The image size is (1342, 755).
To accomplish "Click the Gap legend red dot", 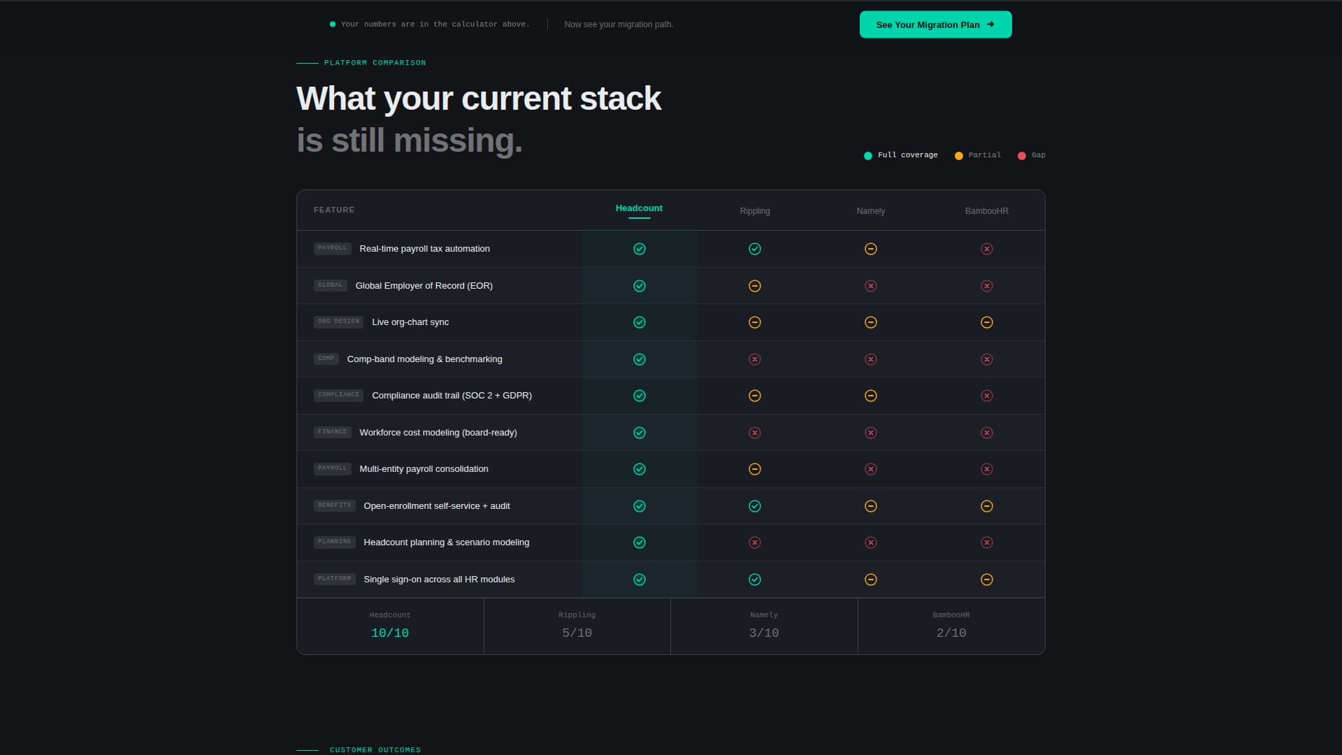I will pos(1022,156).
